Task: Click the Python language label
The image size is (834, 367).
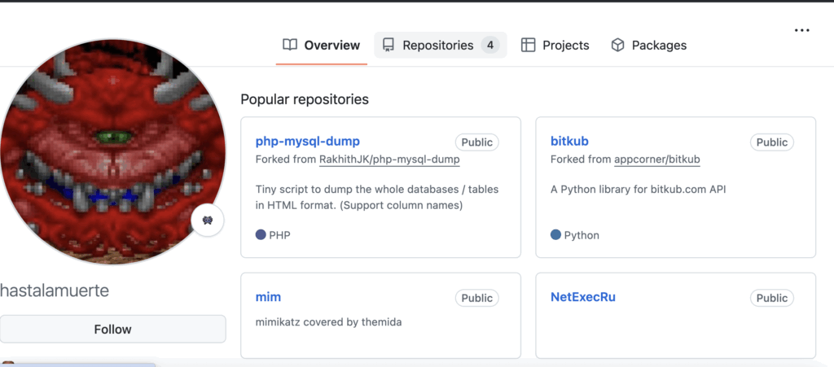Action: (x=582, y=235)
